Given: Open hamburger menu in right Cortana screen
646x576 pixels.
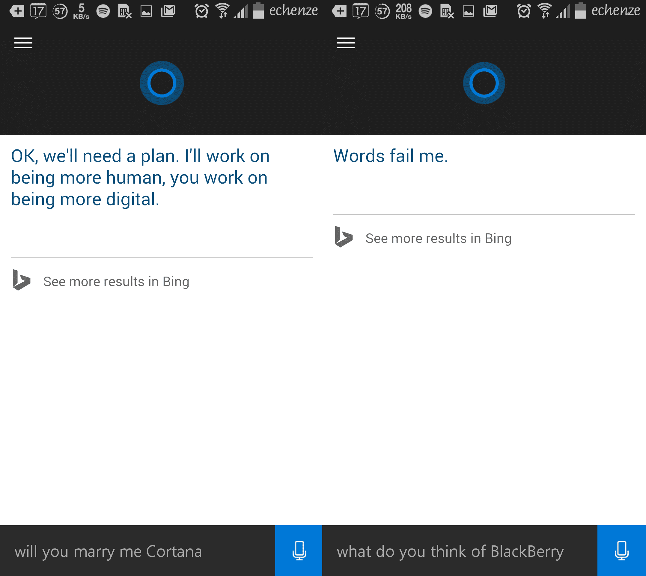Looking at the screenshot, I should point(346,43).
